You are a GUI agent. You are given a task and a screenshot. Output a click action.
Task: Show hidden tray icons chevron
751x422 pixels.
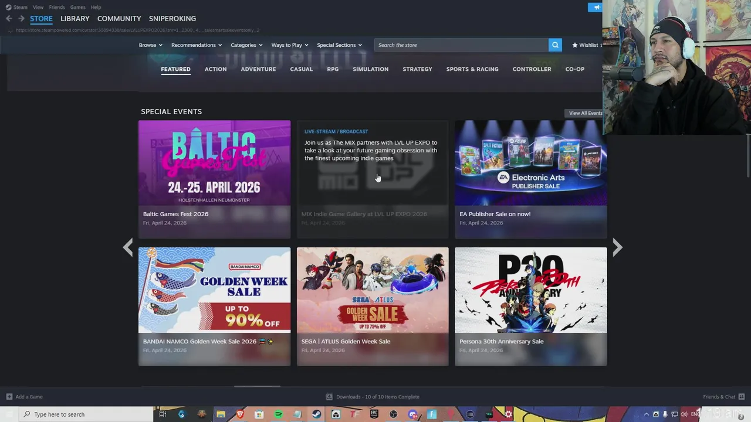click(x=647, y=414)
